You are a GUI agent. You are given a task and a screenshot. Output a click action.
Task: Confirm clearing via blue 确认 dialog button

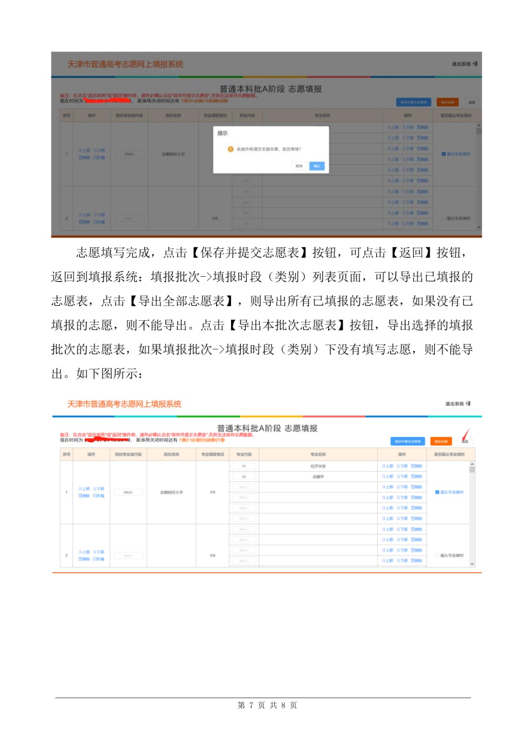click(317, 166)
